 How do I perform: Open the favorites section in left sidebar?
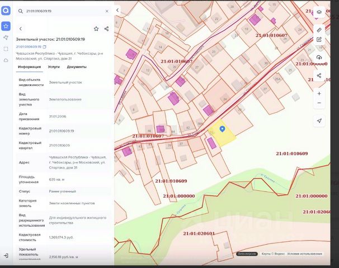(x=6, y=26)
